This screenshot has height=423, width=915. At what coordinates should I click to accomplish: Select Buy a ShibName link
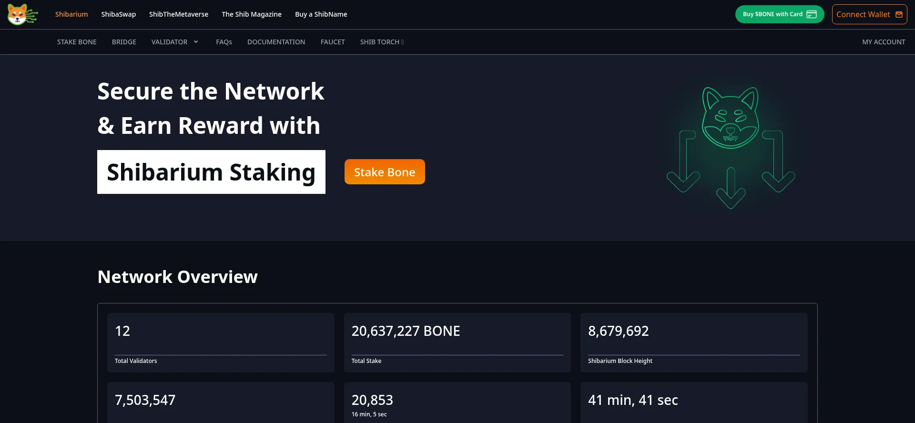pyautogui.click(x=321, y=14)
